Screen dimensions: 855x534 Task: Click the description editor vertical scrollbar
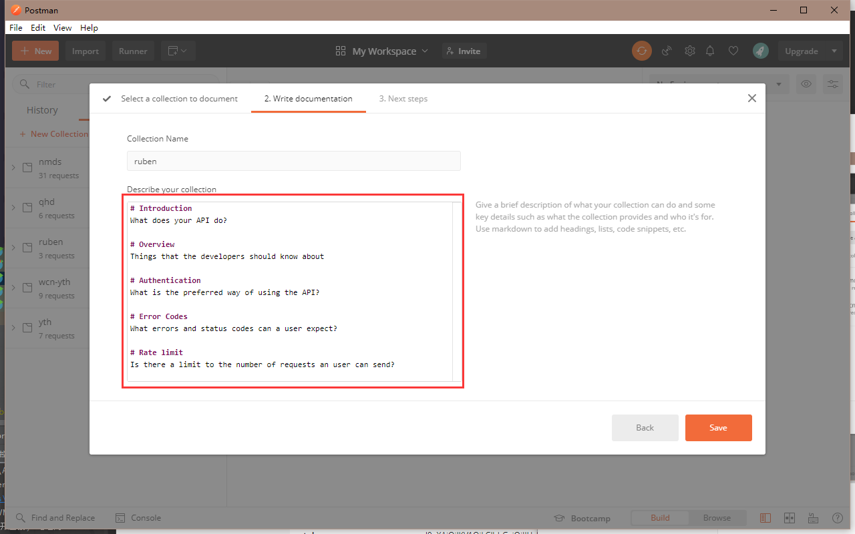point(457,292)
